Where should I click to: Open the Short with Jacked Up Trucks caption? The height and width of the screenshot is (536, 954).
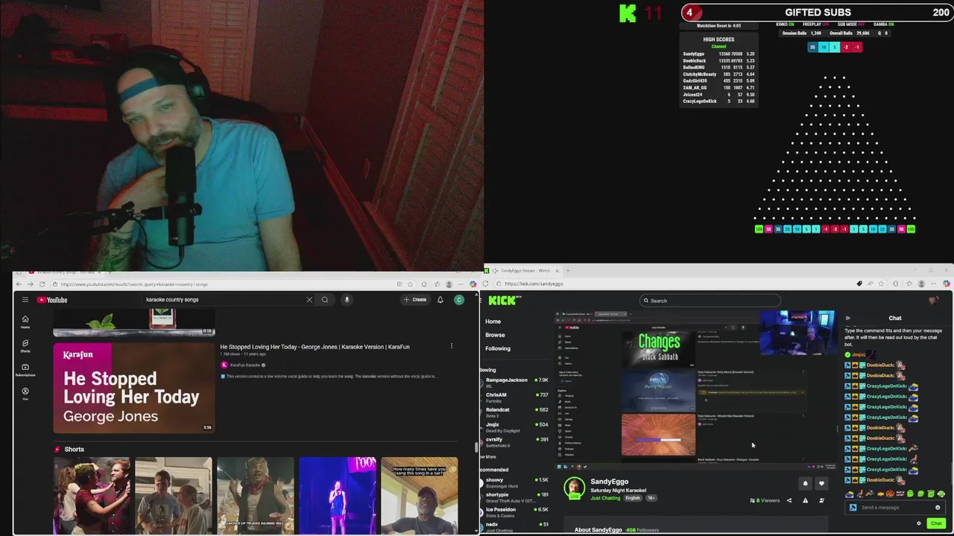pos(256,495)
